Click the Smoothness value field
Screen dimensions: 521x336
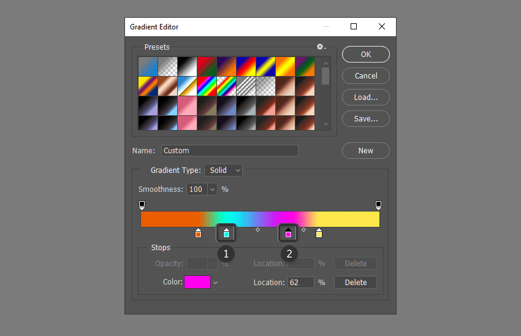tap(197, 189)
